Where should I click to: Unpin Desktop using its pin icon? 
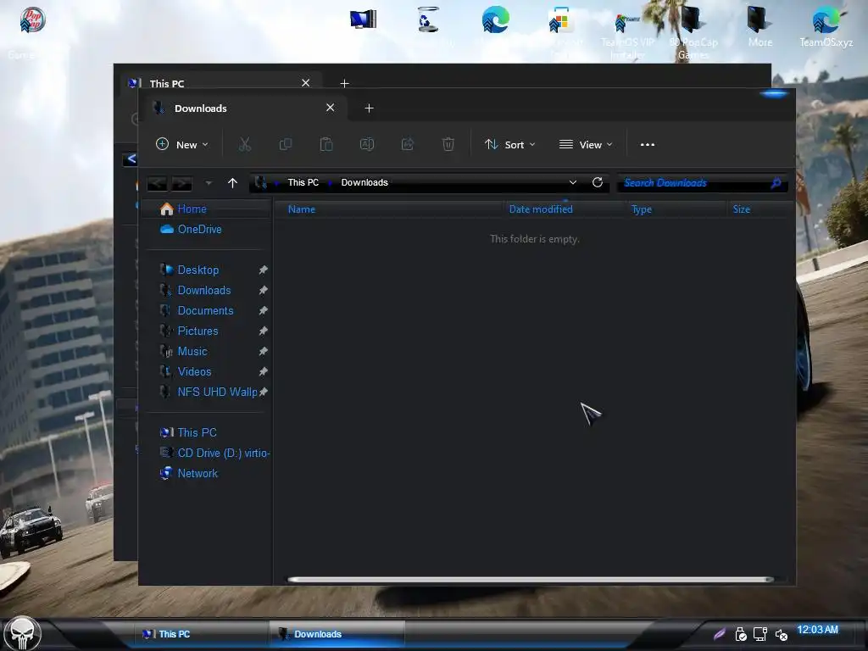tap(264, 270)
